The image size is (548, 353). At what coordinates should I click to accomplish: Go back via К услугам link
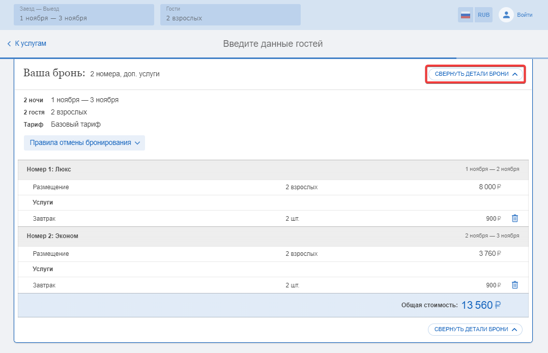click(x=27, y=43)
